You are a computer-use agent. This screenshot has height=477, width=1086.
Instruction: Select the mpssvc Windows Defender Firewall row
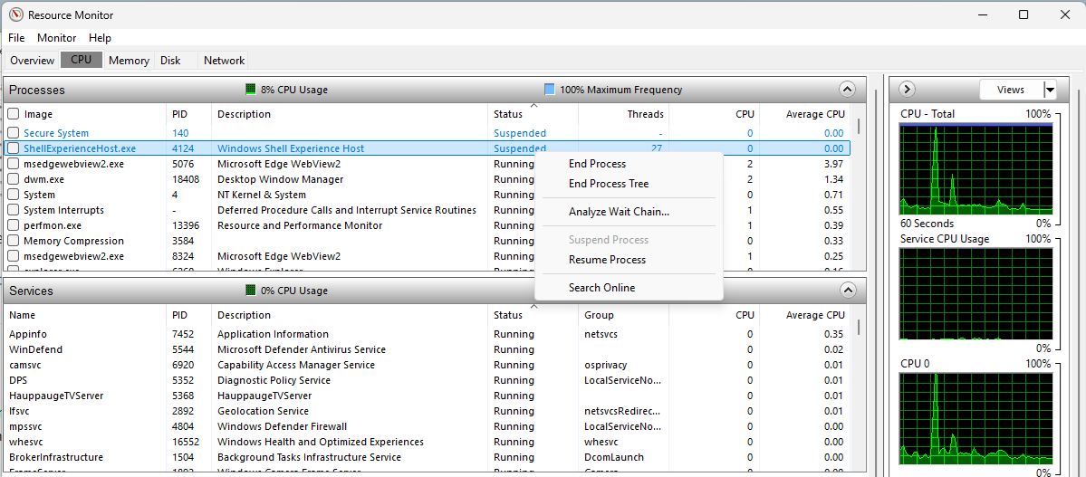point(428,426)
